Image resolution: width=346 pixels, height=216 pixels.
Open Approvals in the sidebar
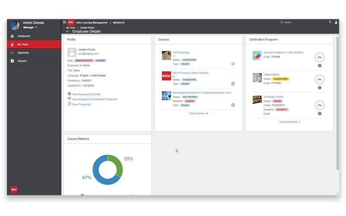pyautogui.click(x=34, y=53)
